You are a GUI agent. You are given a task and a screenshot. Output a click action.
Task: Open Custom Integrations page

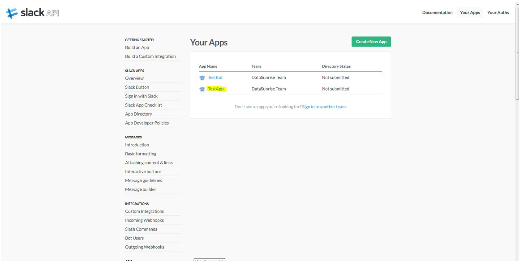(144, 211)
